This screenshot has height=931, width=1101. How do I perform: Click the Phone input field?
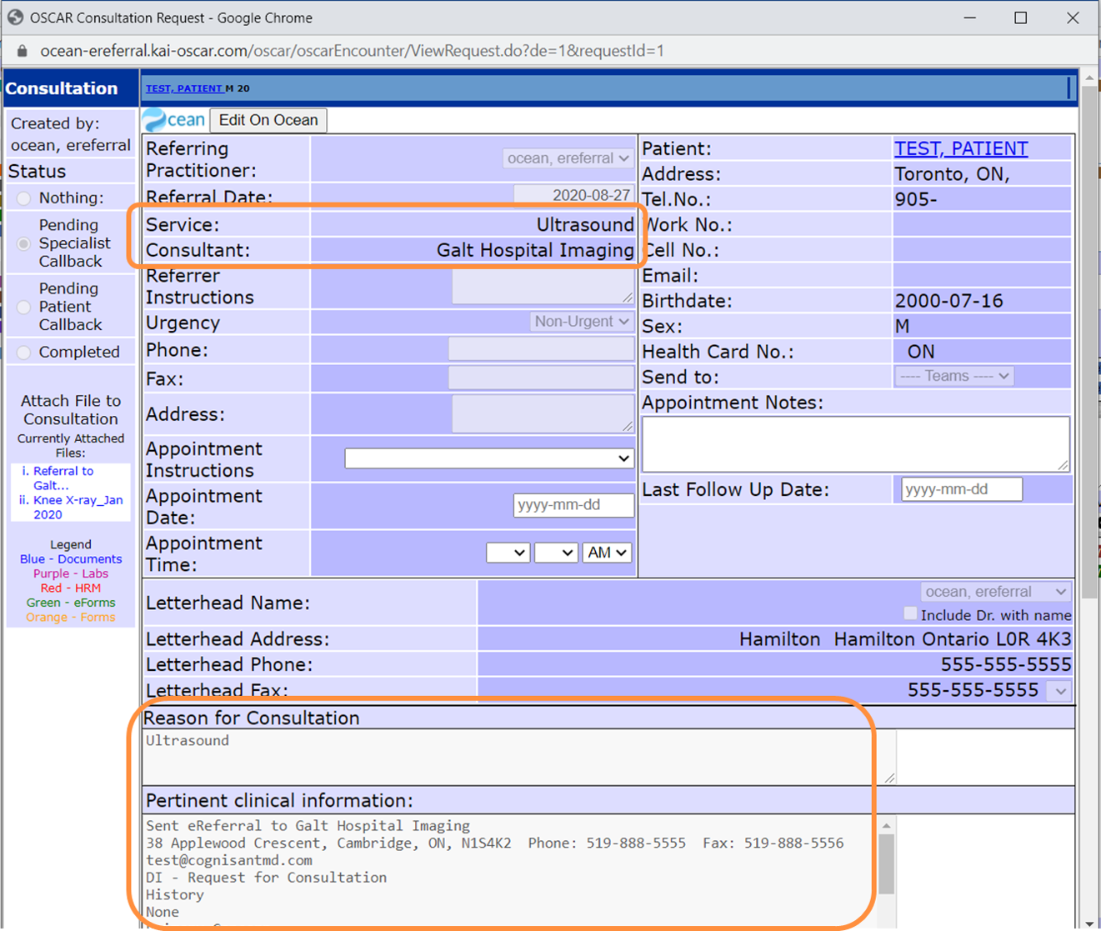(541, 349)
